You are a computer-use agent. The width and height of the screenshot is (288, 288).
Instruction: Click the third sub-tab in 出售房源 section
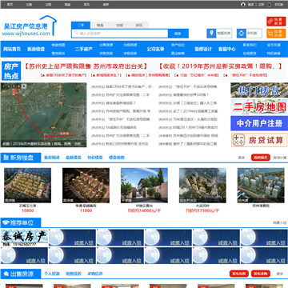95,274
